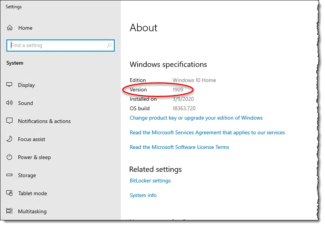Click the Settings window title text
The image size is (325, 226).
pyautogui.click(x=14, y=7)
